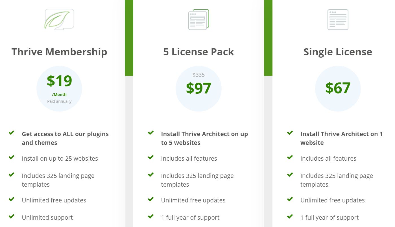Click the $19 per month price circle
Screen dimensions: 395x227
click(59, 89)
